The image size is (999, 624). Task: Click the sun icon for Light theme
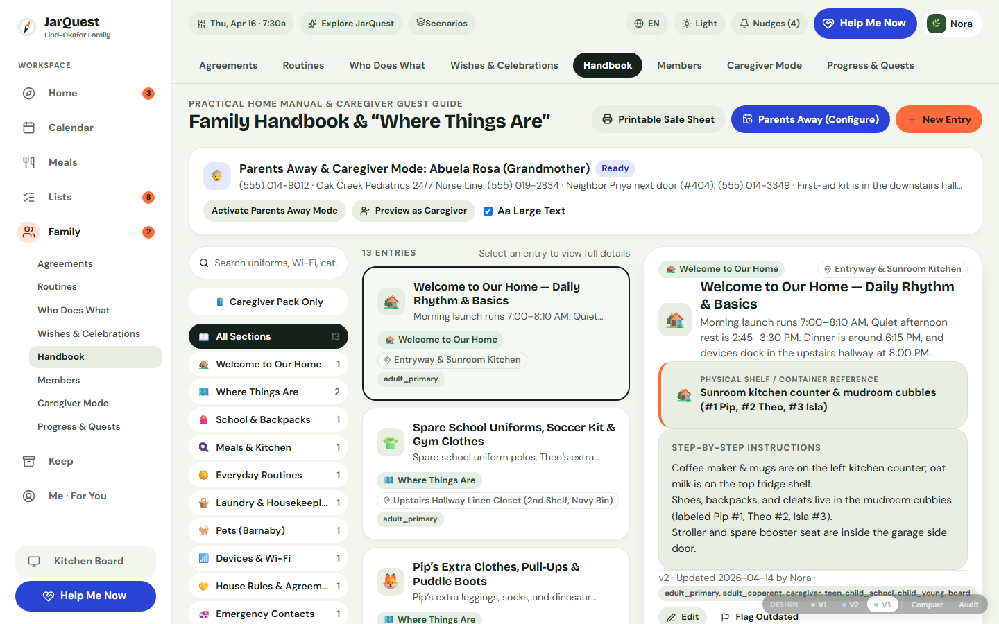(x=686, y=24)
